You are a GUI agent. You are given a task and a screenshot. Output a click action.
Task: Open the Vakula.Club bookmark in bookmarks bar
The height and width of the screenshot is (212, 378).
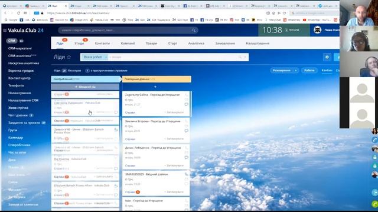point(99,20)
